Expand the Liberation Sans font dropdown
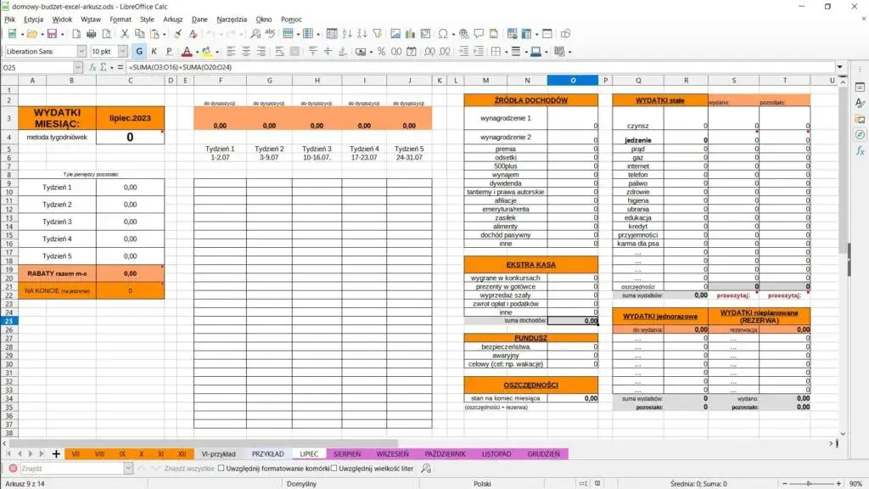Screen dimensions: 869x489 (81, 52)
